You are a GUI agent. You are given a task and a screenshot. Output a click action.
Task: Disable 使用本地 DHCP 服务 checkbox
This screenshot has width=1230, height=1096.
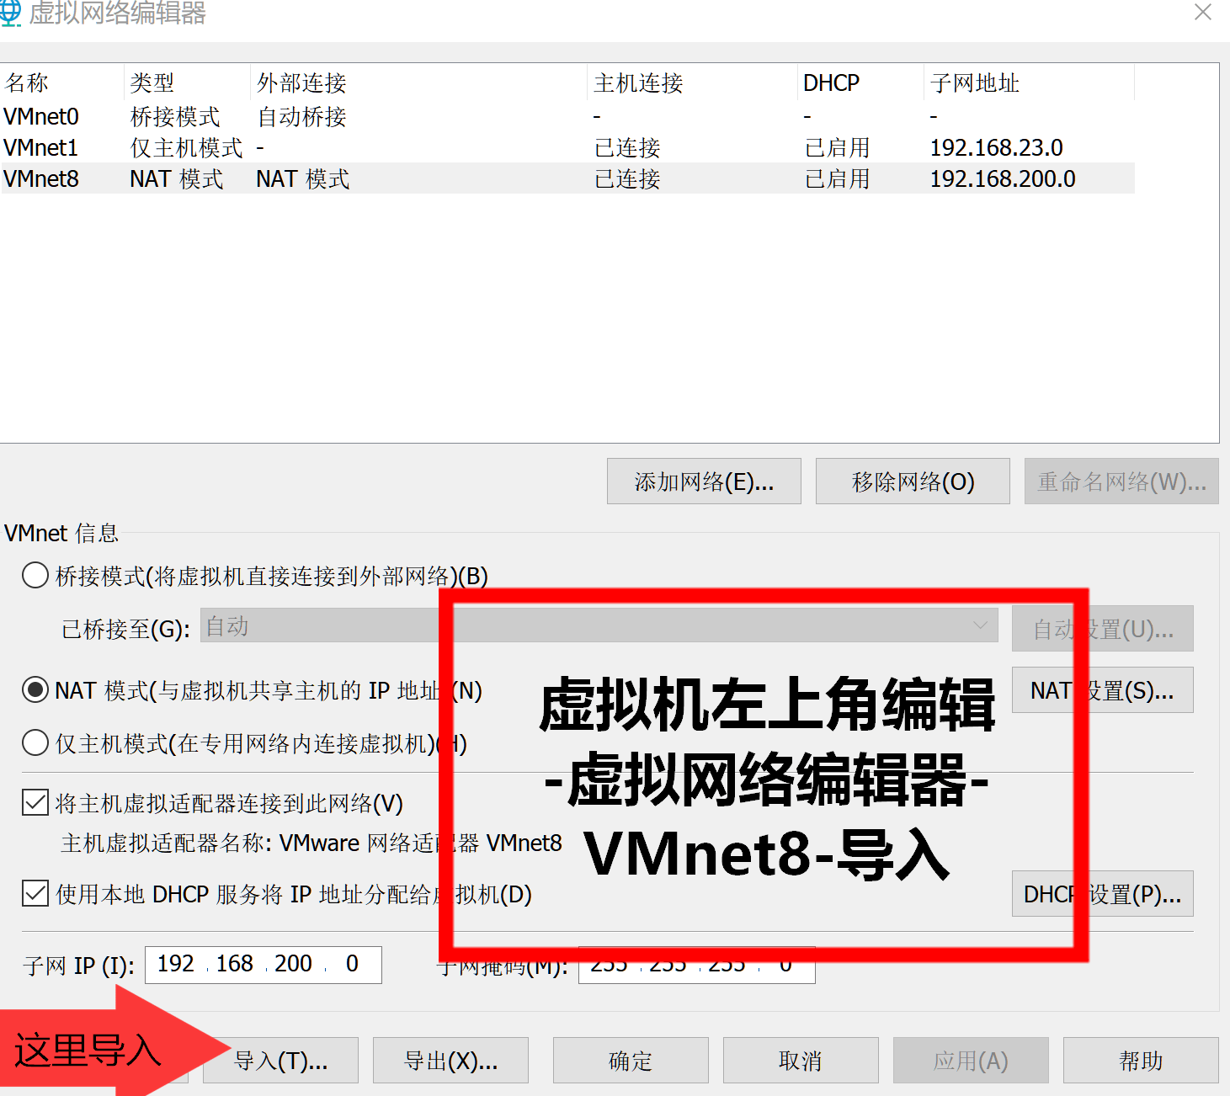tap(35, 894)
